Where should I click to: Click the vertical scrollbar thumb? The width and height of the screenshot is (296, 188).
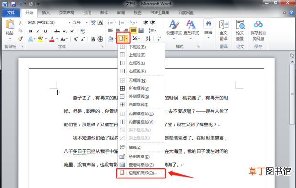pyautogui.click(x=292, y=94)
